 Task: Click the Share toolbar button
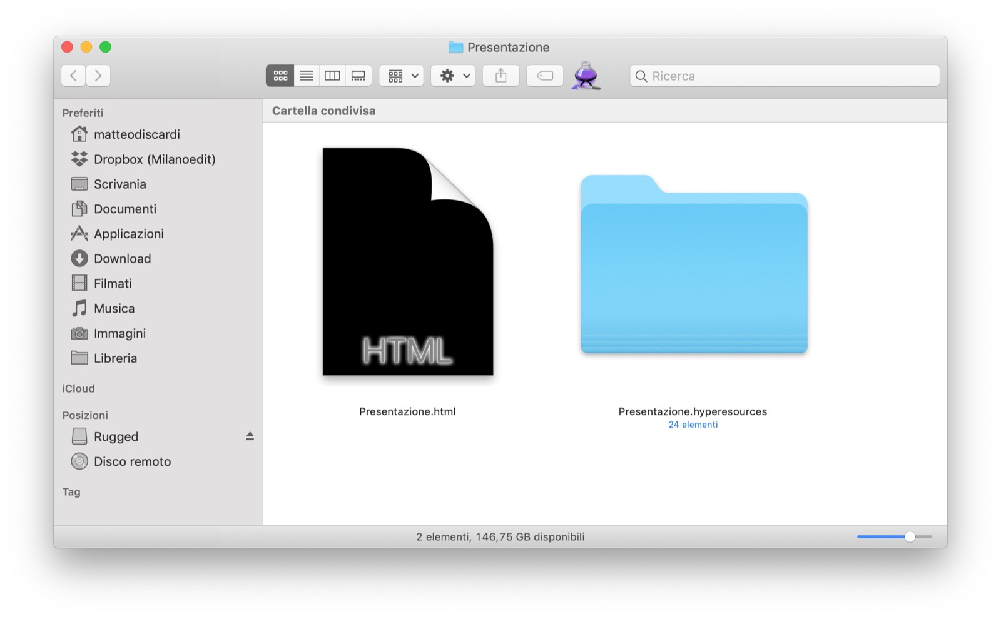click(500, 76)
